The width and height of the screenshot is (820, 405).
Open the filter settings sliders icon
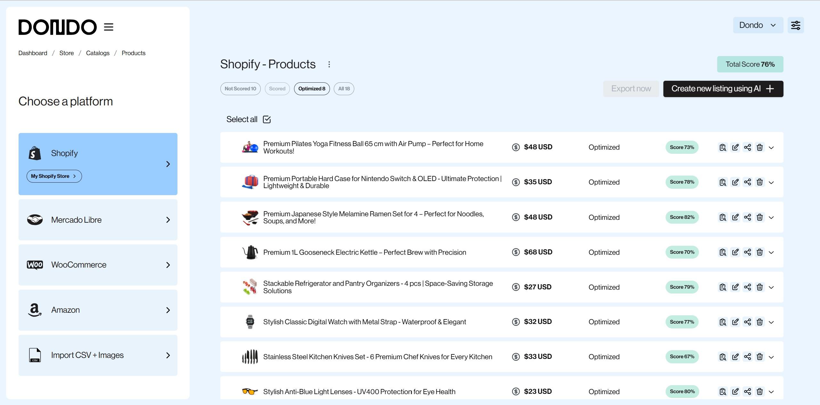[x=796, y=25]
